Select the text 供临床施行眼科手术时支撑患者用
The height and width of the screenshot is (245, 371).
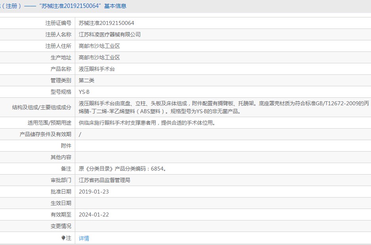(x=117, y=123)
